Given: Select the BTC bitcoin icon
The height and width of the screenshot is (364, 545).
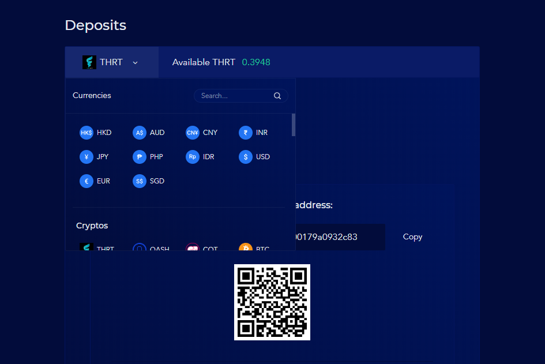Looking at the screenshot, I should pyautogui.click(x=245, y=246).
